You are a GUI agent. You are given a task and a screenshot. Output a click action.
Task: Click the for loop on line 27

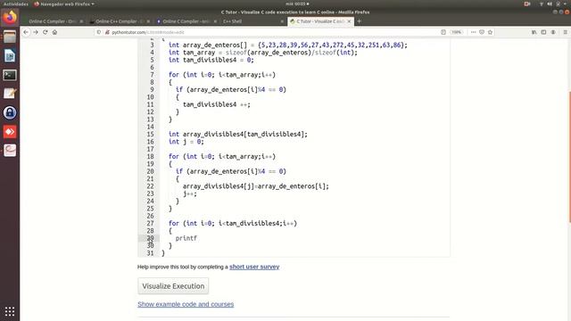point(233,223)
